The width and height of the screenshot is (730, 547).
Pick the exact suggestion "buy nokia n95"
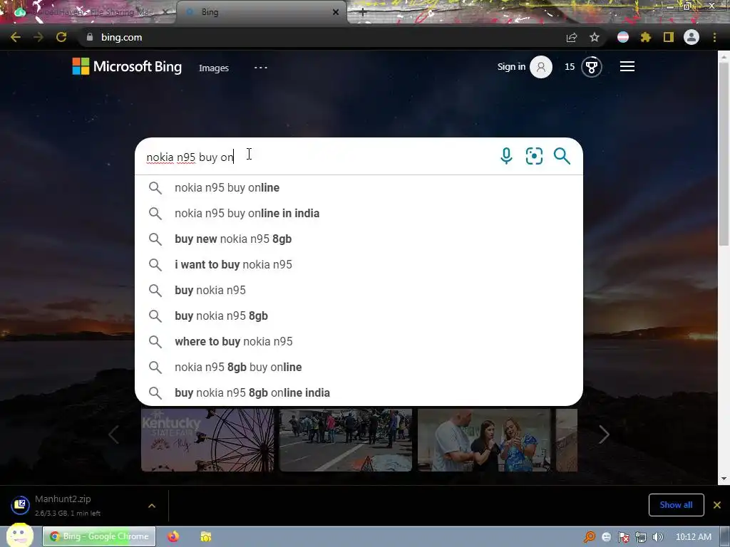click(x=359, y=290)
